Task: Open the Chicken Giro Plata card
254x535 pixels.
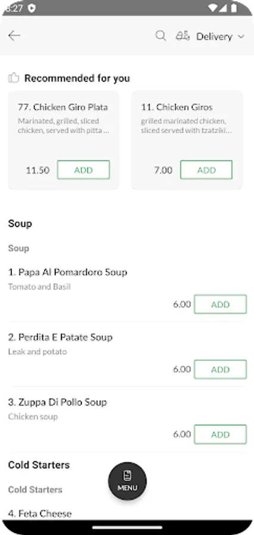Action: click(x=64, y=140)
